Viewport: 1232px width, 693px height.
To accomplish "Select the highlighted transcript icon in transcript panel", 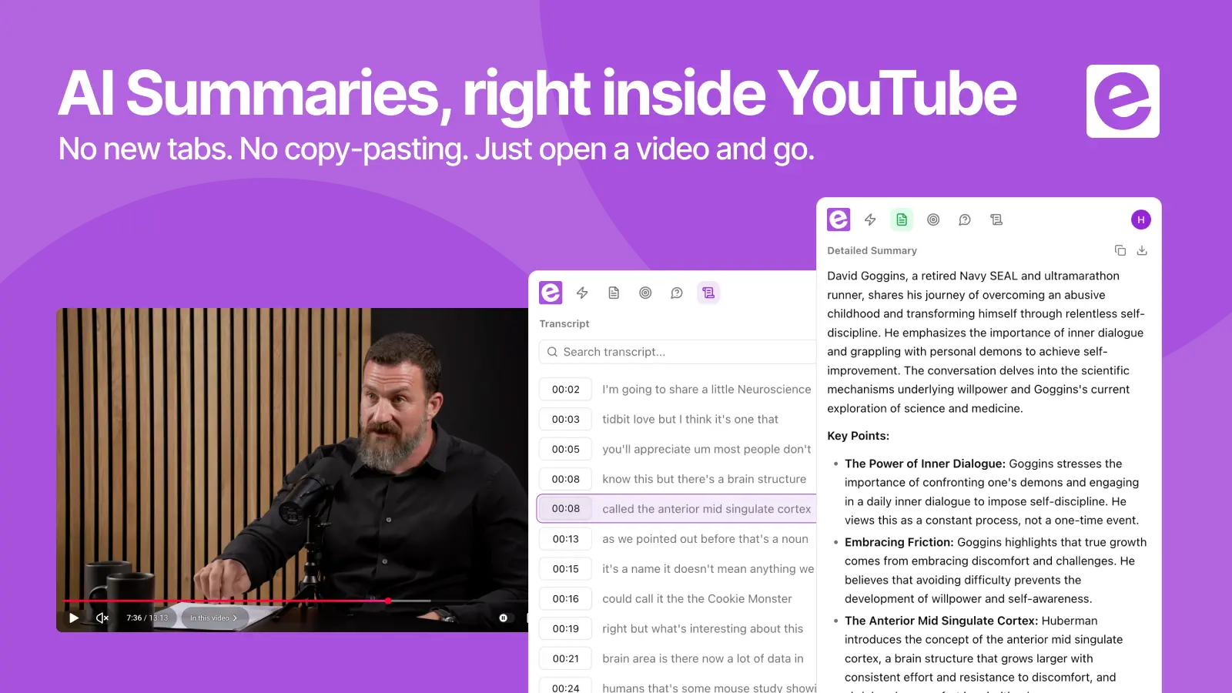I will (x=708, y=293).
